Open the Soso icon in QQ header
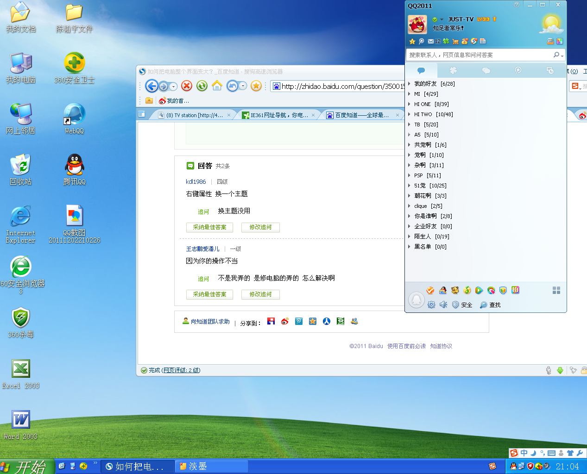Screen dimensions: 587x474 tap(474, 41)
